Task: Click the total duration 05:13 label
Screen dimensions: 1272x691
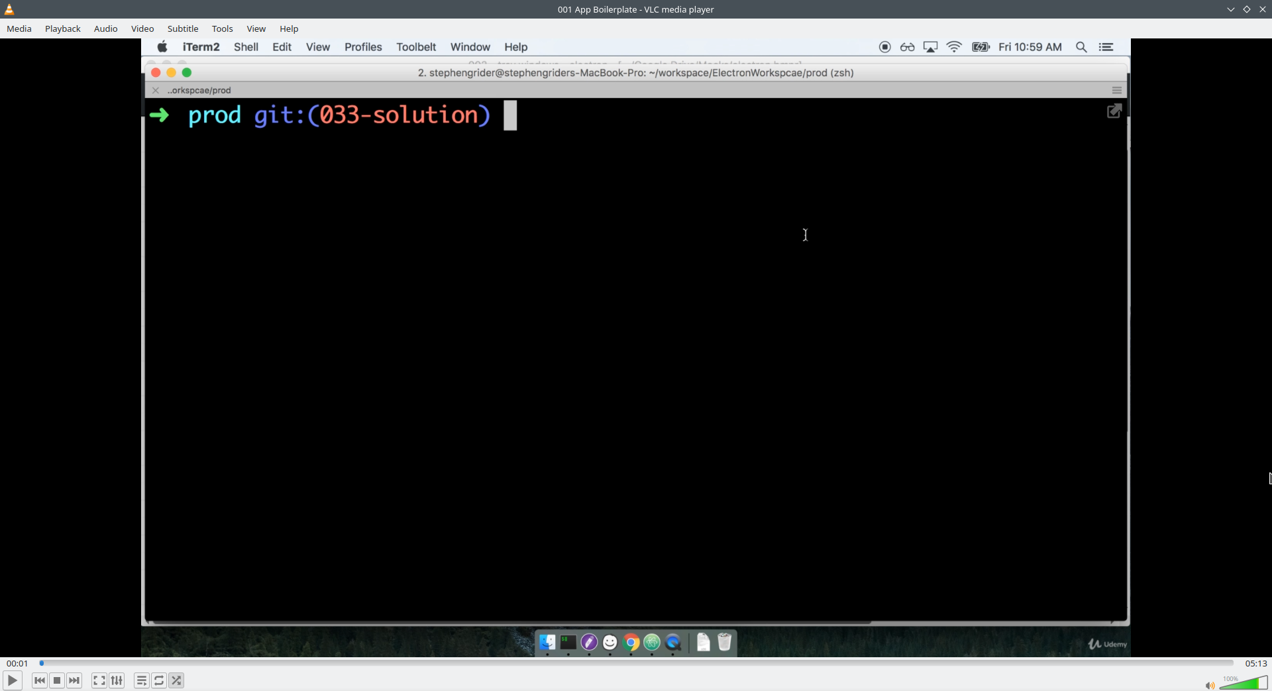Action: (1256, 663)
